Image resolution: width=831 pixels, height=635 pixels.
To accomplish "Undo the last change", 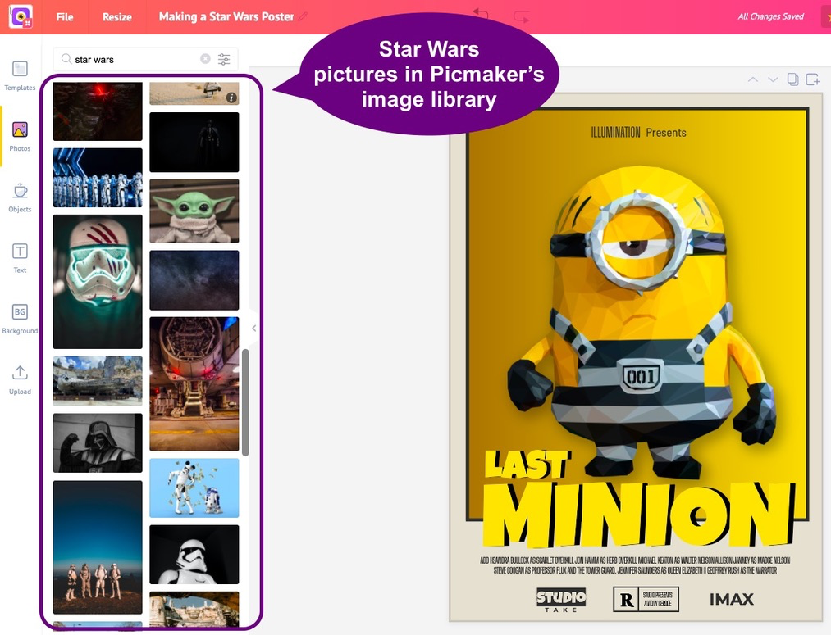I will click(480, 16).
